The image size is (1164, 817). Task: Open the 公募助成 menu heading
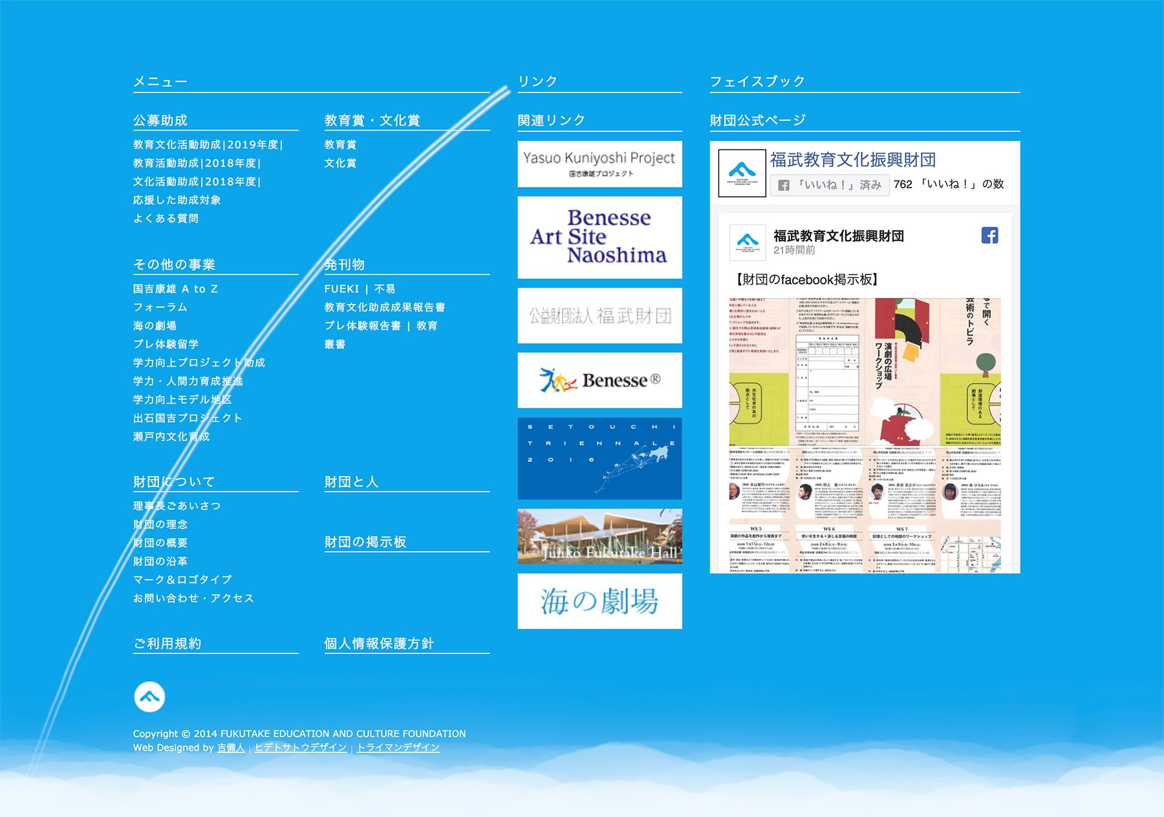[160, 120]
